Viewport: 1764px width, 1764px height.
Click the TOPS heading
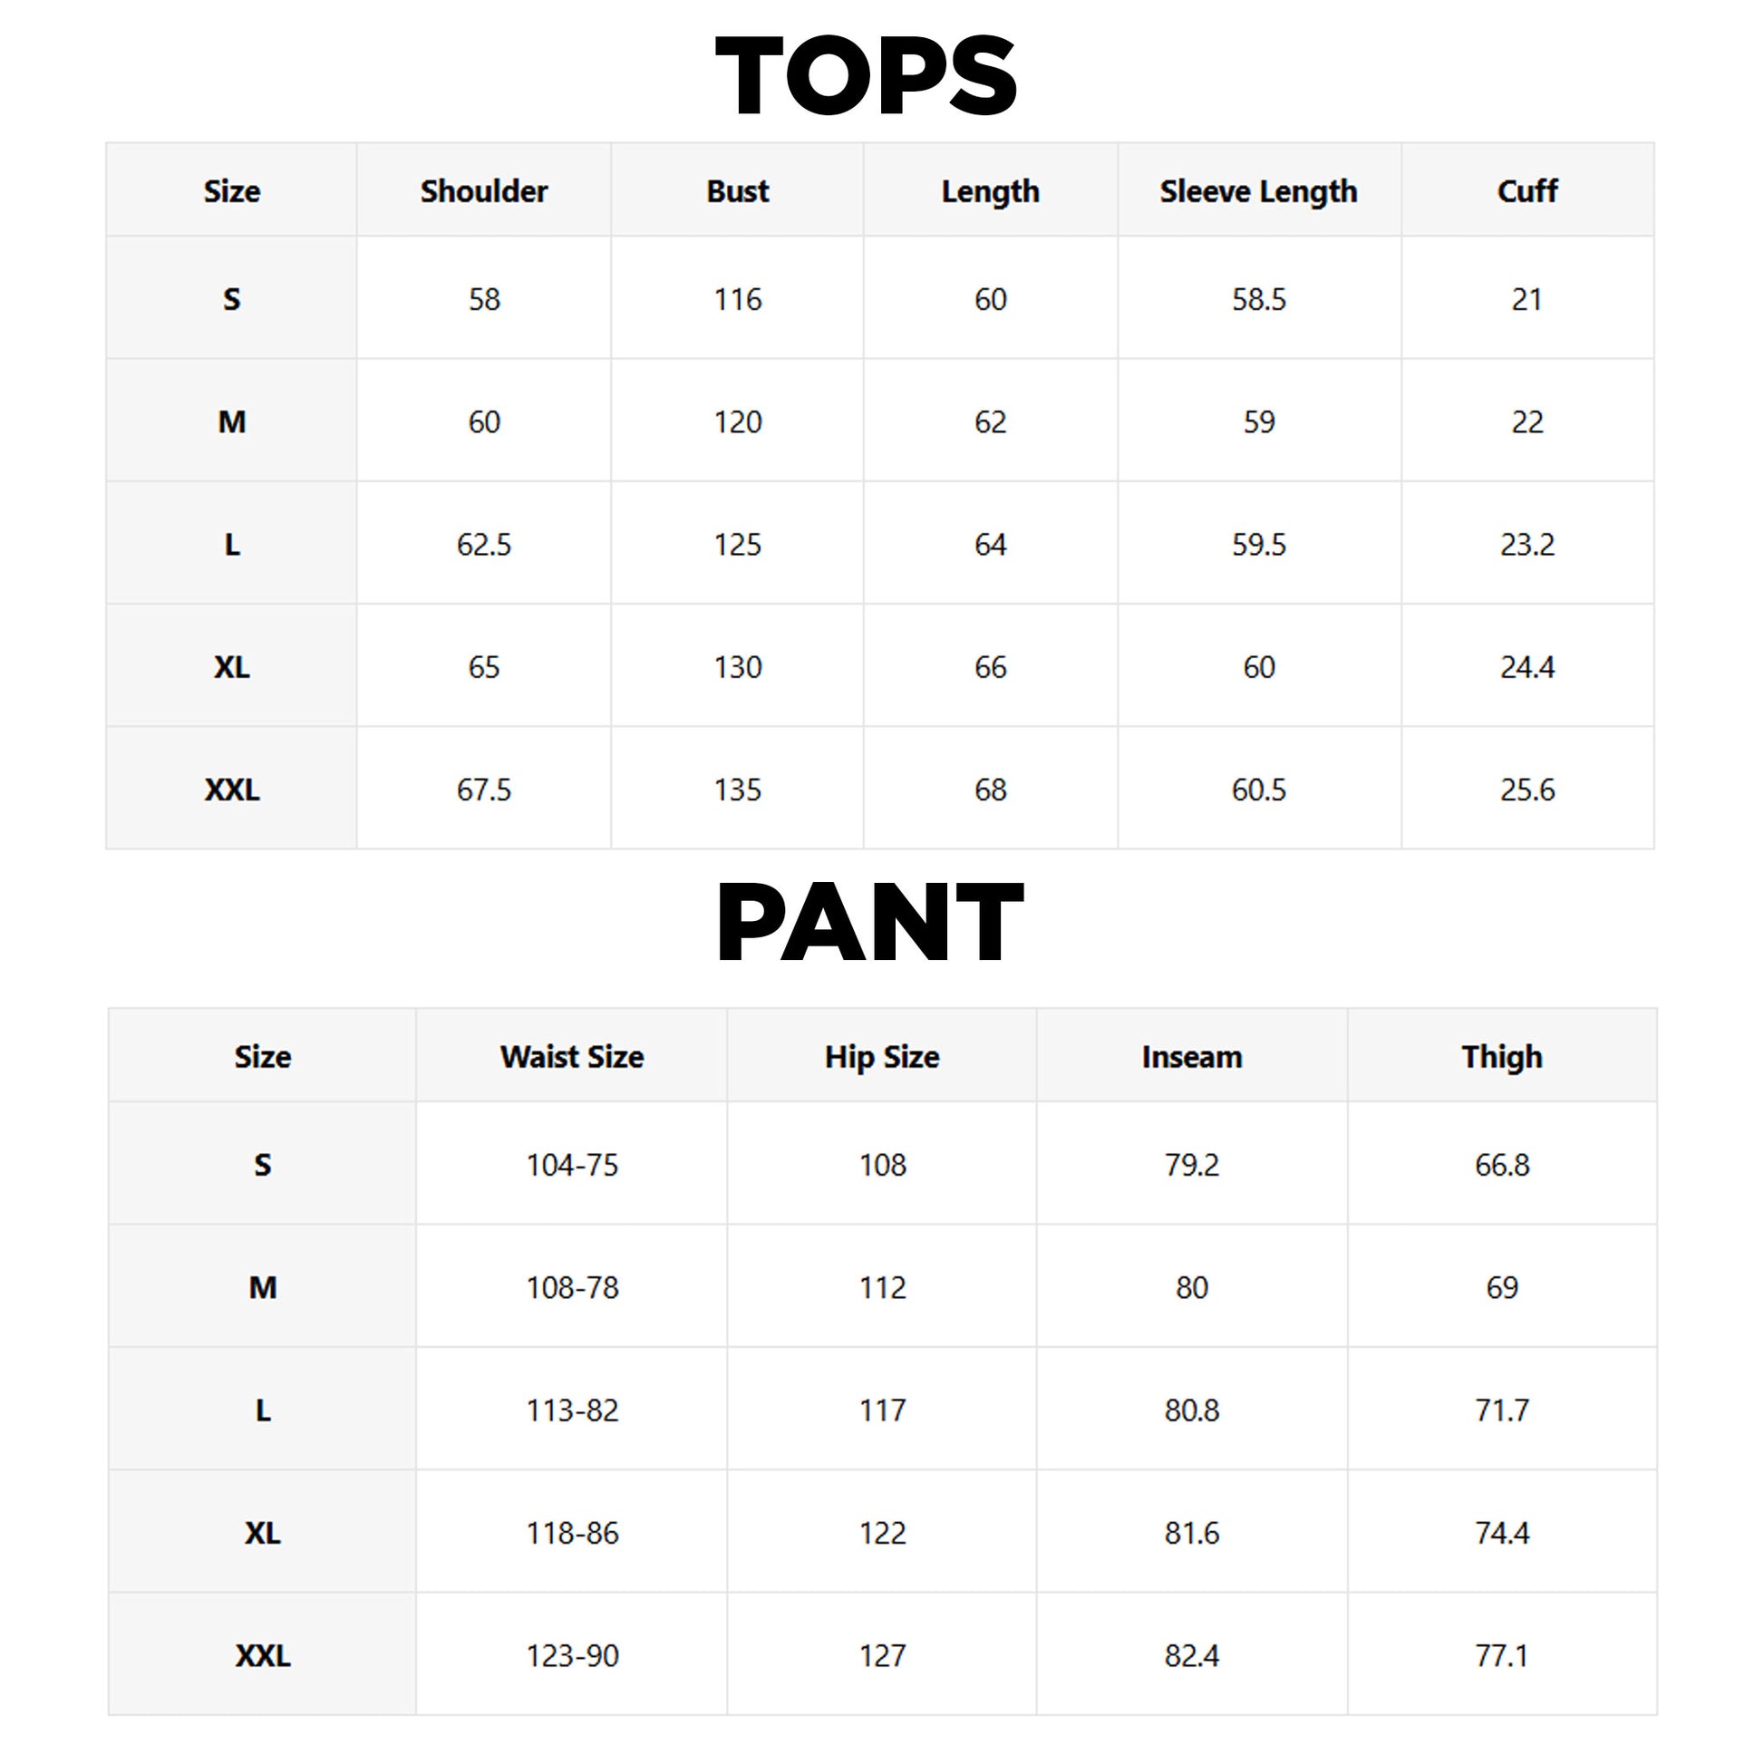click(866, 76)
